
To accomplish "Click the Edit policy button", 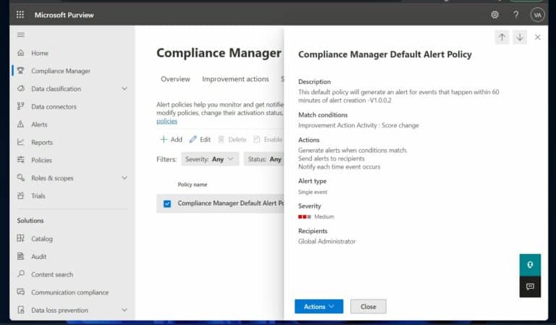I will (x=201, y=139).
